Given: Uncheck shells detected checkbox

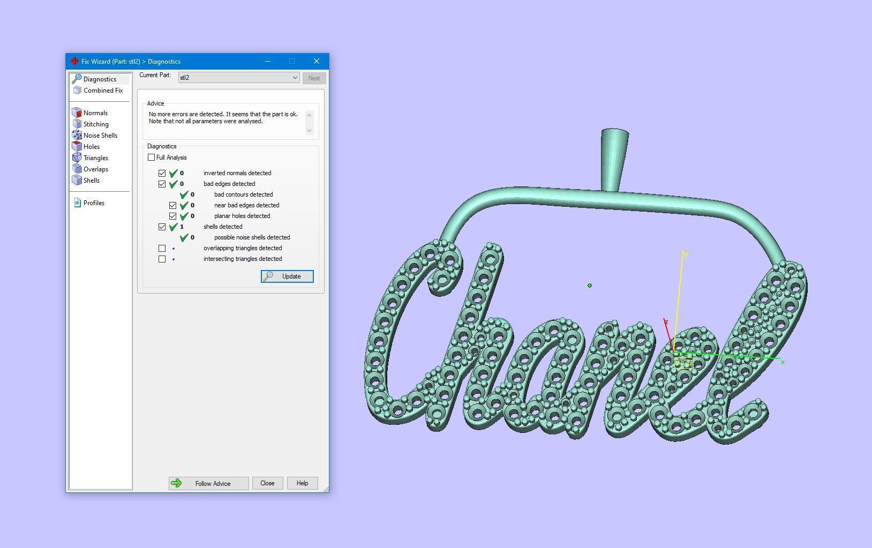Looking at the screenshot, I should pos(162,227).
